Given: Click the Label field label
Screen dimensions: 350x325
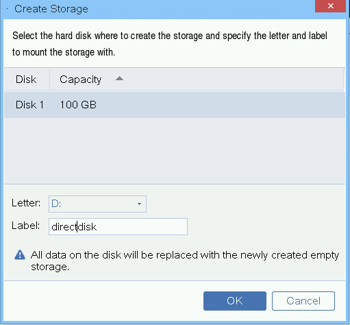Looking at the screenshot, I should click(26, 226).
